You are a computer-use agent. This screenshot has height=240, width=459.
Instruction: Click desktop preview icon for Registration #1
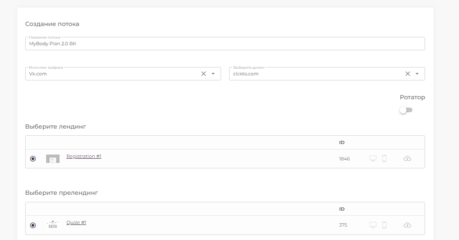(x=373, y=158)
